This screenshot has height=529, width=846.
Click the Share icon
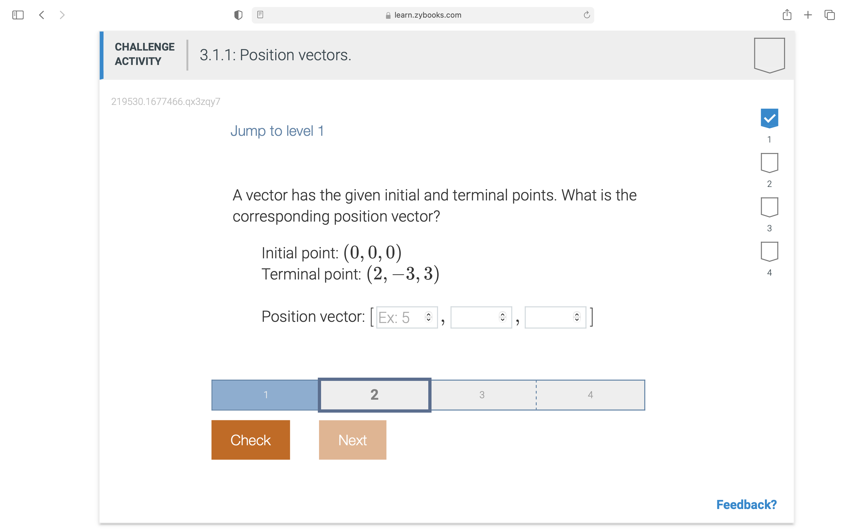tap(787, 15)
